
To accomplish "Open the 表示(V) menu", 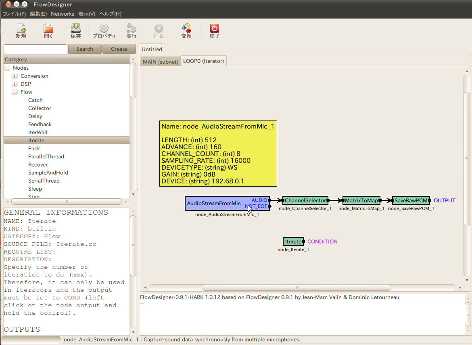I will click(x=87, y=14).
